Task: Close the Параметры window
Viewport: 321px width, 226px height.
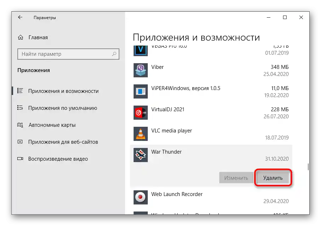Action: (301, 18)
